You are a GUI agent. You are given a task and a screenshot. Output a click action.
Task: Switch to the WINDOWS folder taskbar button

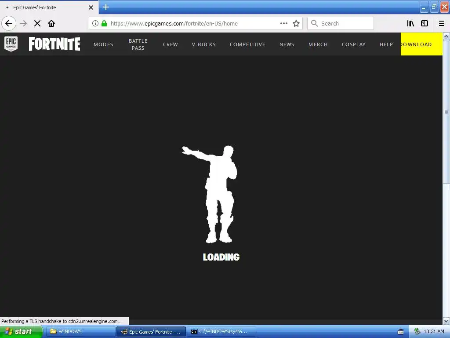pos(81,331)
